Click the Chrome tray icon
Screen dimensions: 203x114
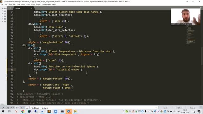161,111
